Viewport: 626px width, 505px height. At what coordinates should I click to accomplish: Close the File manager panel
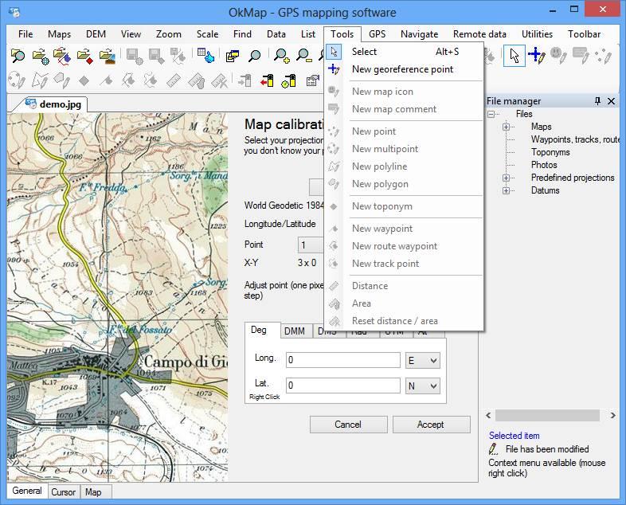(612, 101)
